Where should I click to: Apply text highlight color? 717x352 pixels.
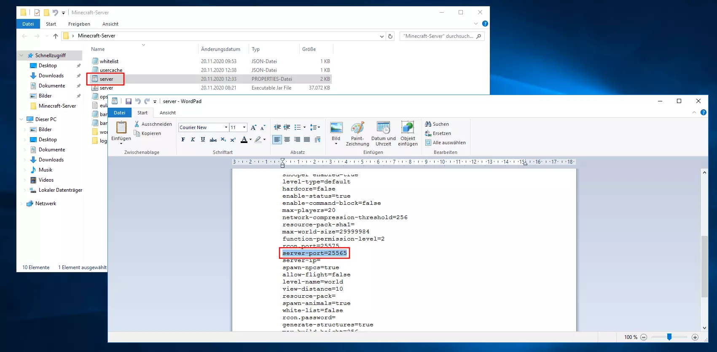[x=258, y=140]
